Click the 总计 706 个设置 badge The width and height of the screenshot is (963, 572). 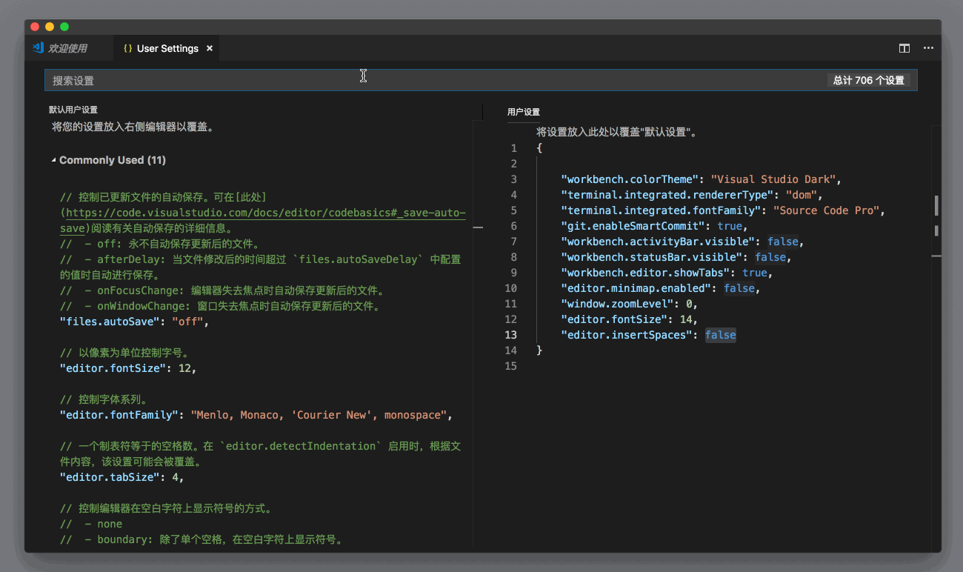pyautogui.click(x=868, y=79)
